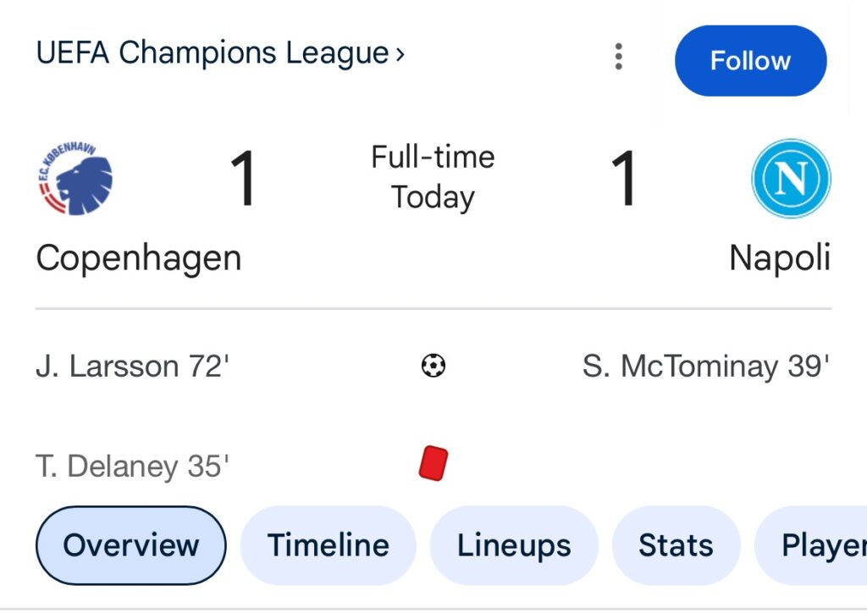Open the three-dot more options menu
Image resolution: width=867 pixels, height=613 pixels.
[x=619, y=57]
